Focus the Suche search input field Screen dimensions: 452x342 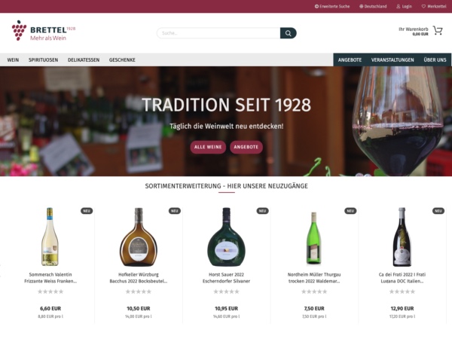[x=218, y=33]
